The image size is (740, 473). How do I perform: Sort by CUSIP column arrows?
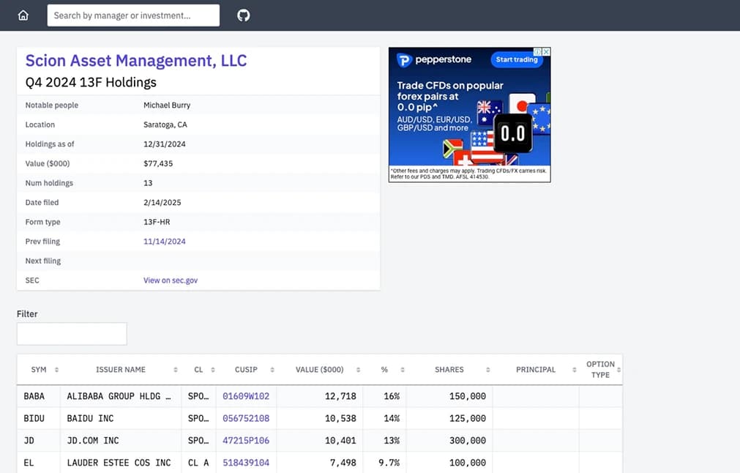click(272, 370)
